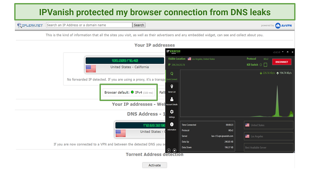
Task: Select the Browser default IPv4 box
Action: click(129, 92)
